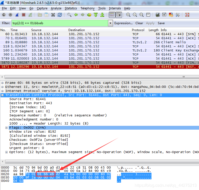
Task: Zoom out on packet text
Action: tap(135, 15)
